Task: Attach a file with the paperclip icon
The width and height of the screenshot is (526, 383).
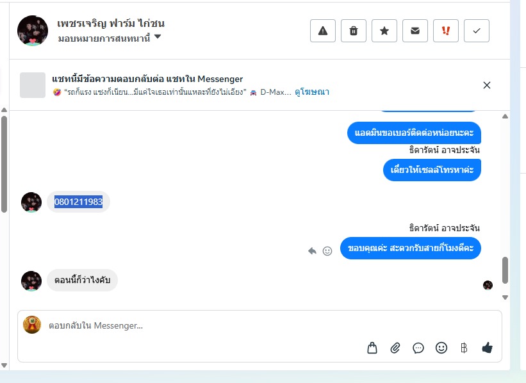Action: [395, 348]
